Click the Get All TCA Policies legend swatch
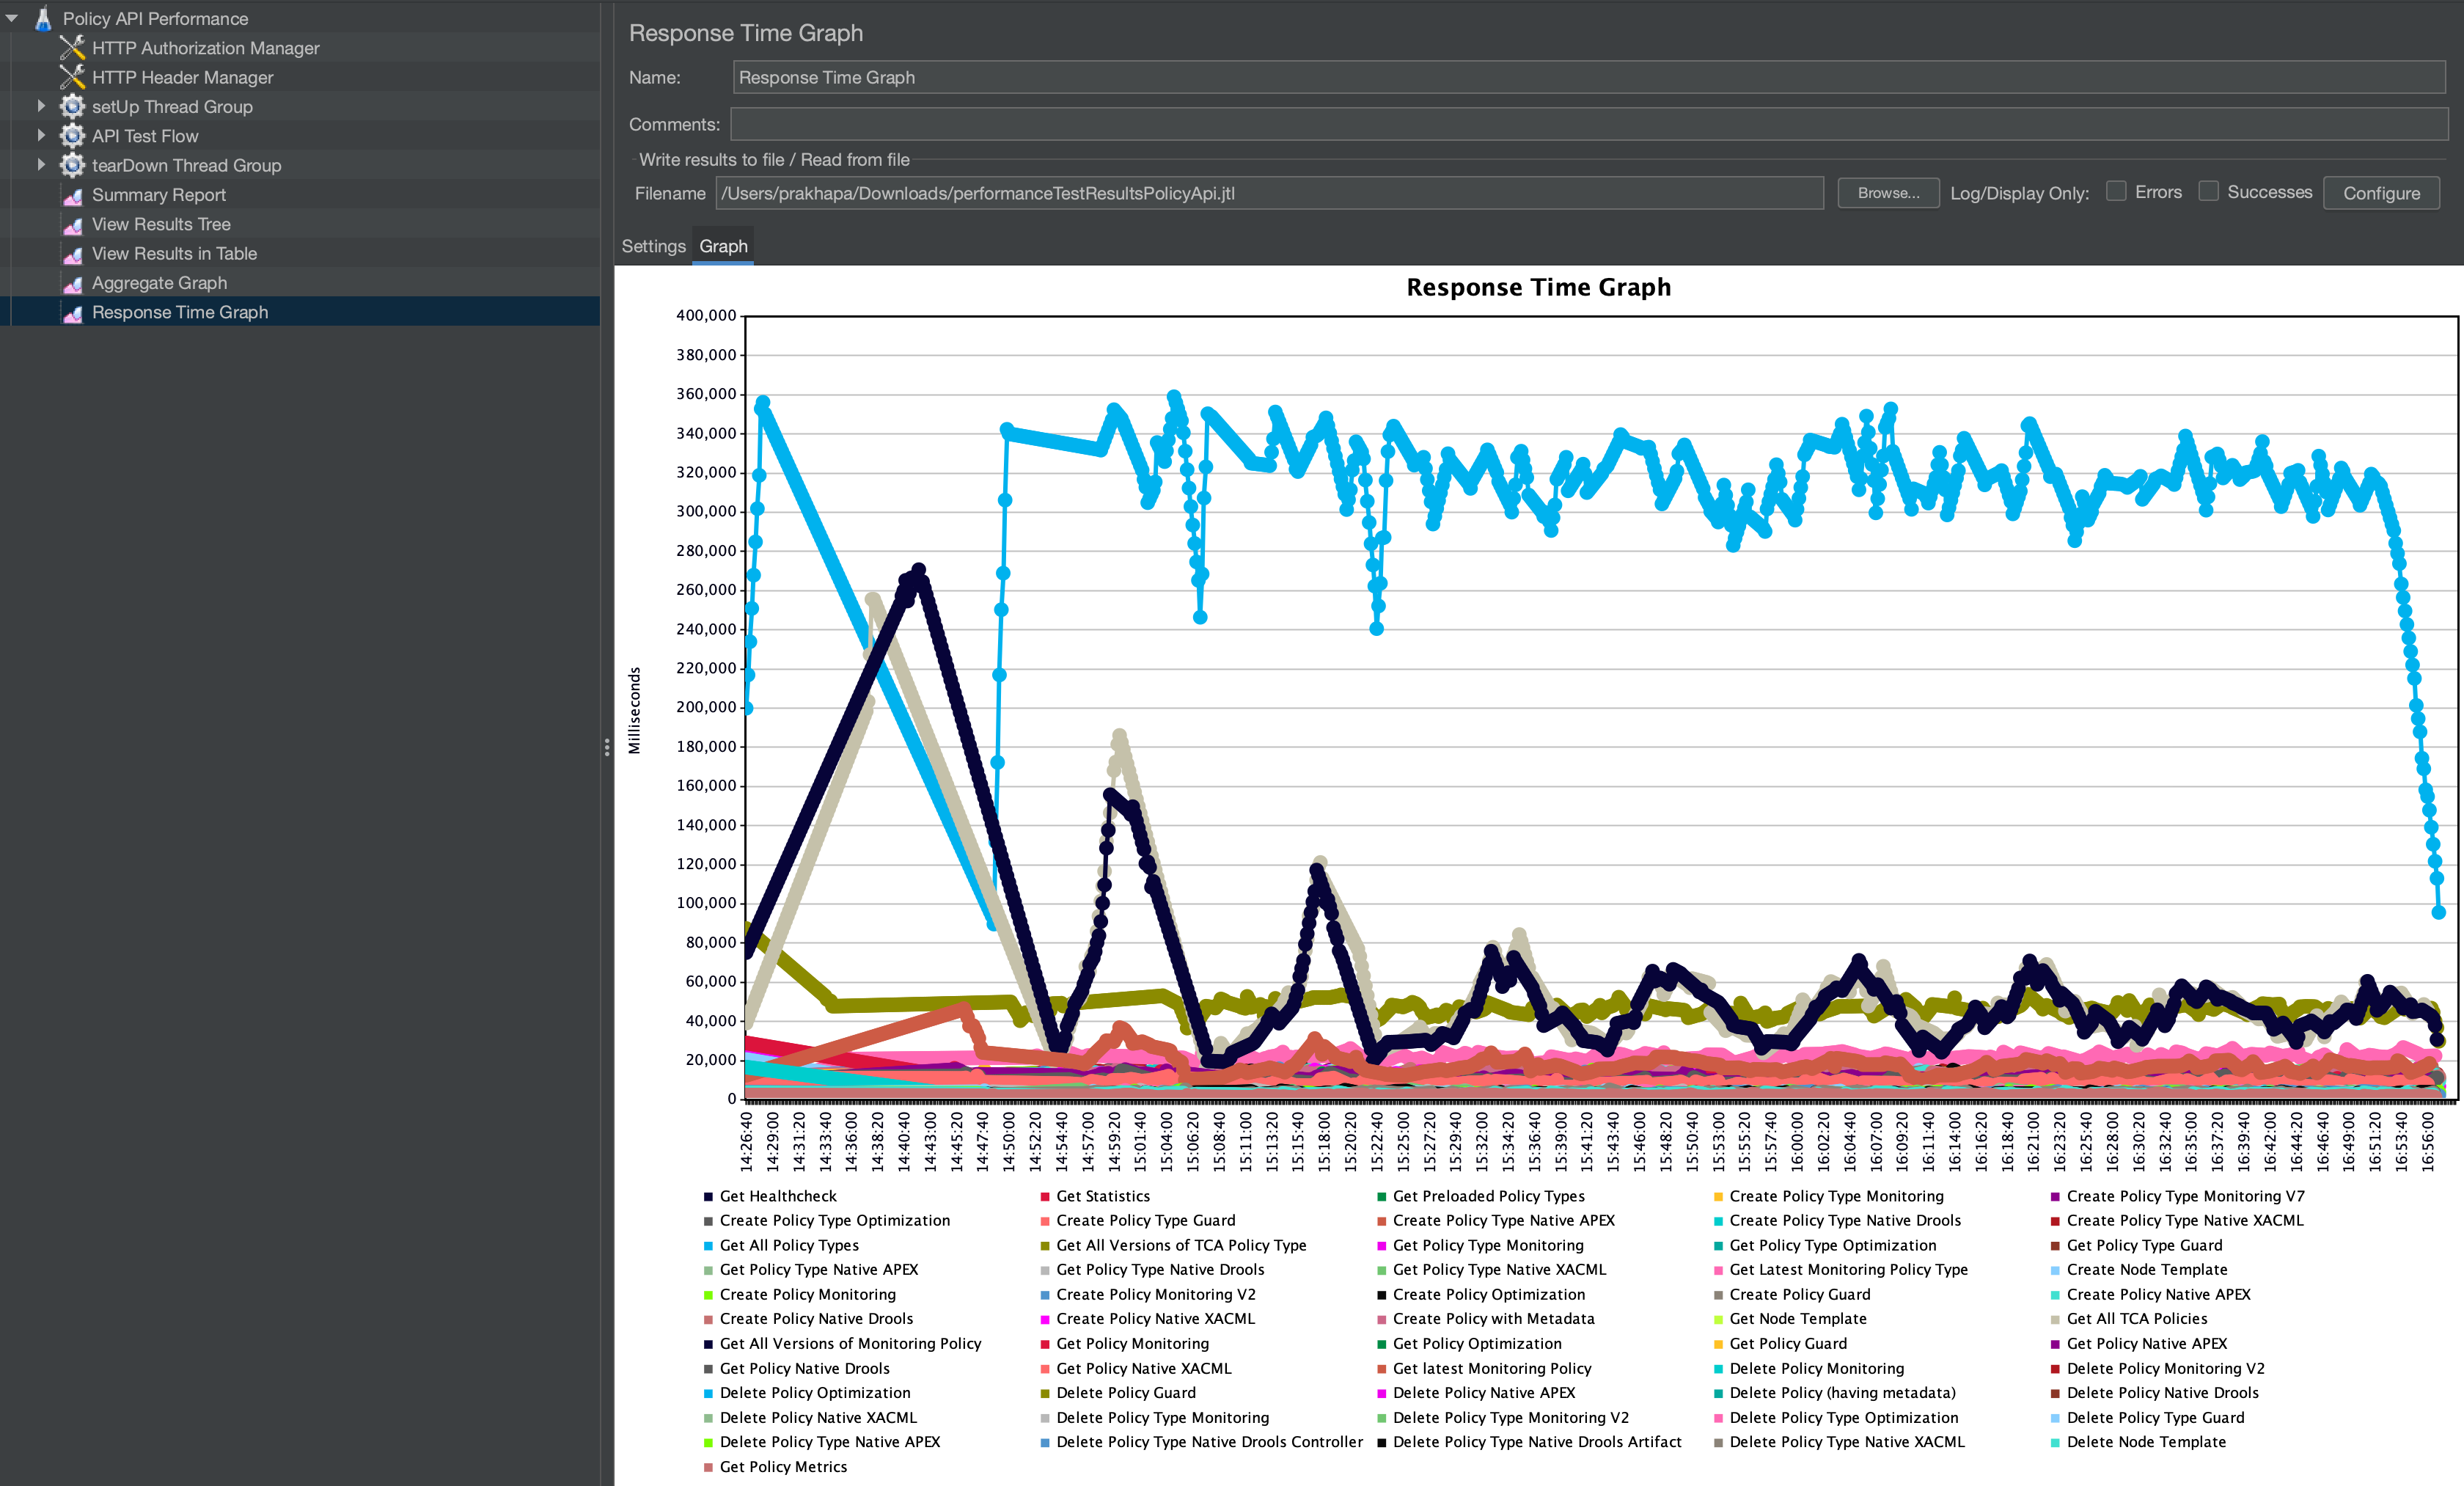The width and height of the screenshot is (2464, 1486). pos(2055,1319)
